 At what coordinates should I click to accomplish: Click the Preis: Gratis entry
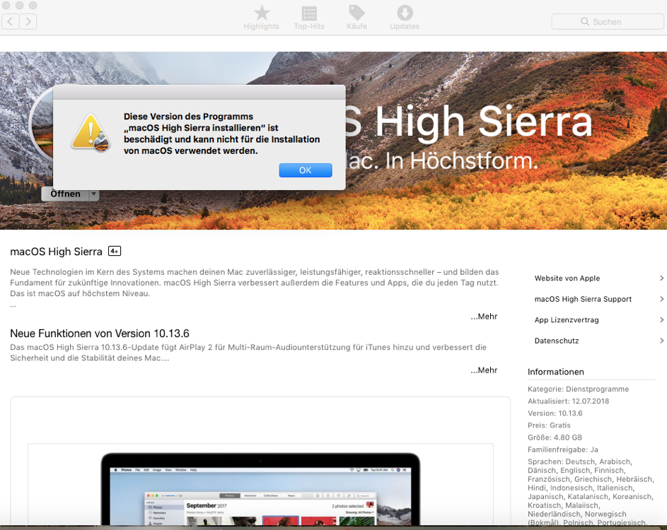549,425
